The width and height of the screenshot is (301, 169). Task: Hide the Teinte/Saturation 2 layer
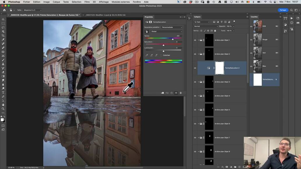[195, 68]
